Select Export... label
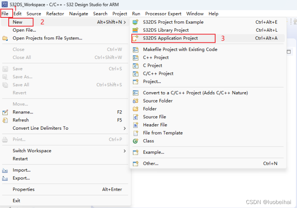Screen dimensions: 297x208 tap(21, 178)
